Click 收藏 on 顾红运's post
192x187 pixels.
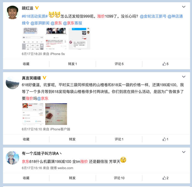click(x=26, y=64)
